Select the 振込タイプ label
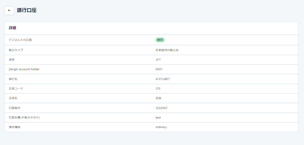Screen dimensions: 304x145 pos(16,50)
